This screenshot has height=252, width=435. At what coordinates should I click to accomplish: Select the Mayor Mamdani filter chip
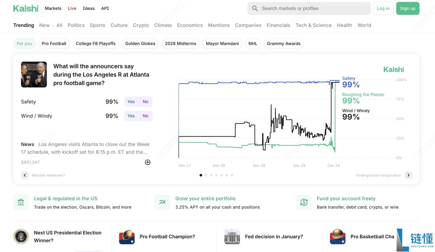[x=223, y=43]
